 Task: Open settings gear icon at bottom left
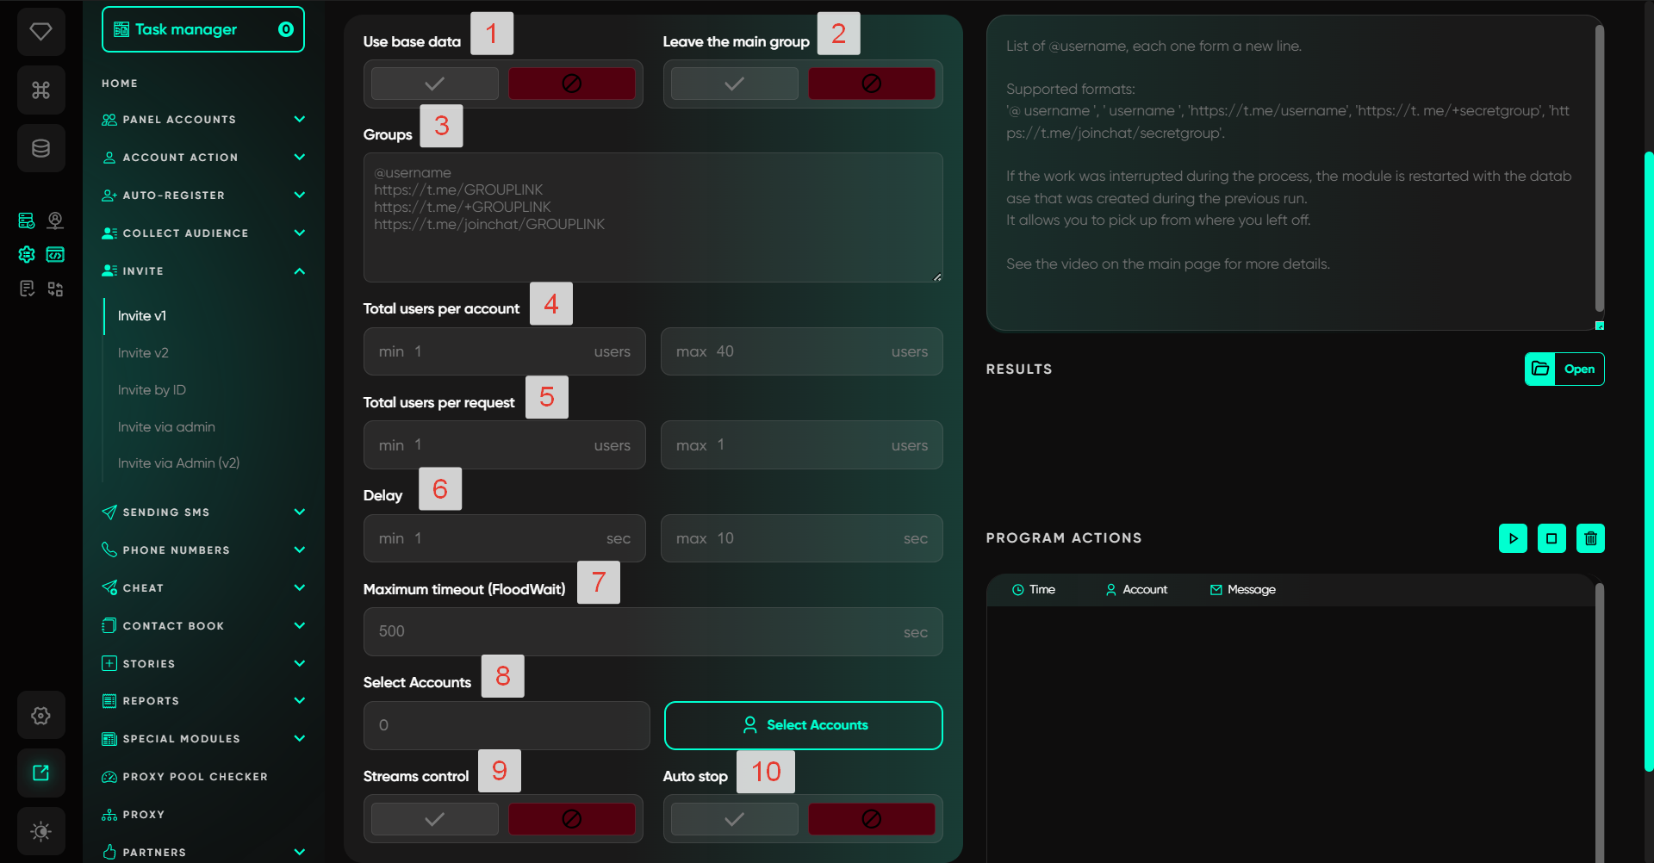point(40,716)
